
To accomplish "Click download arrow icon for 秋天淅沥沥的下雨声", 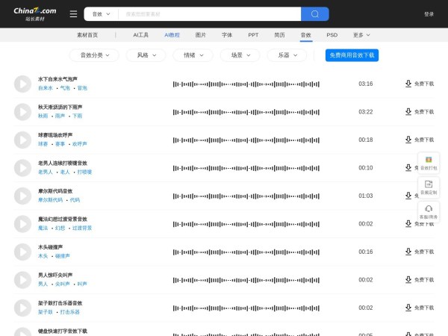I will pos(408,111).
